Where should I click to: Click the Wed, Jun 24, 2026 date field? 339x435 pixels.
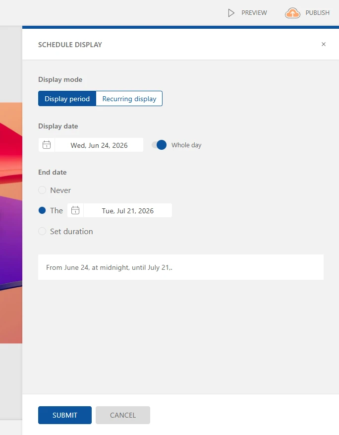99,145
